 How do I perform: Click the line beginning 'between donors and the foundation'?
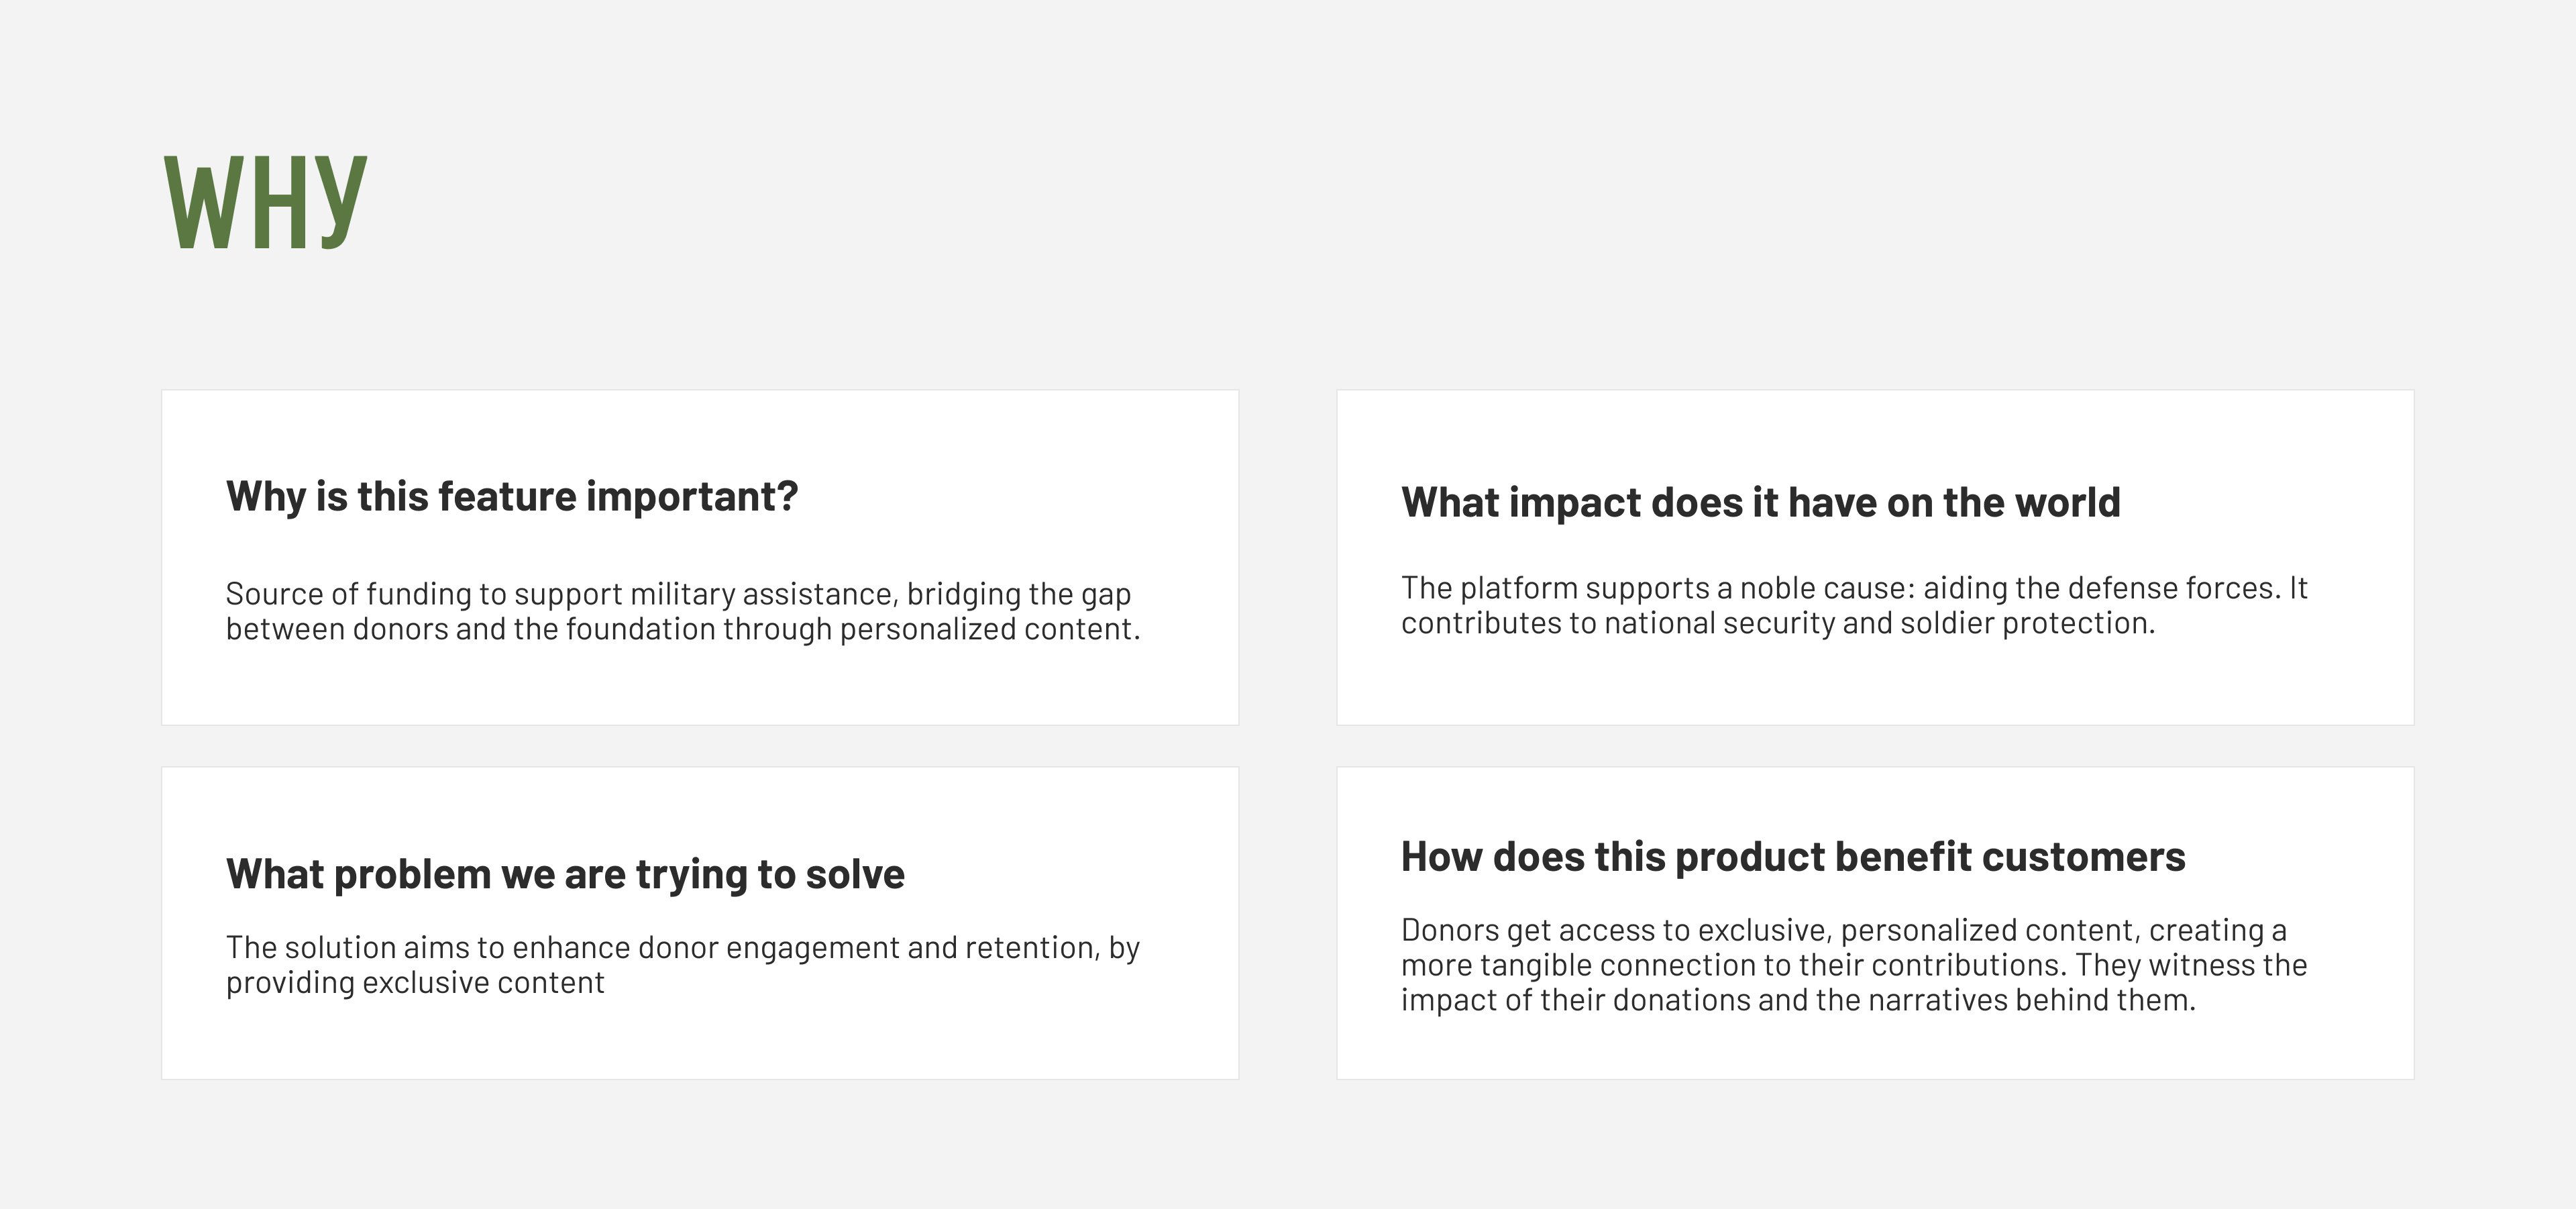pyautogui.click(x=683, y=629)
